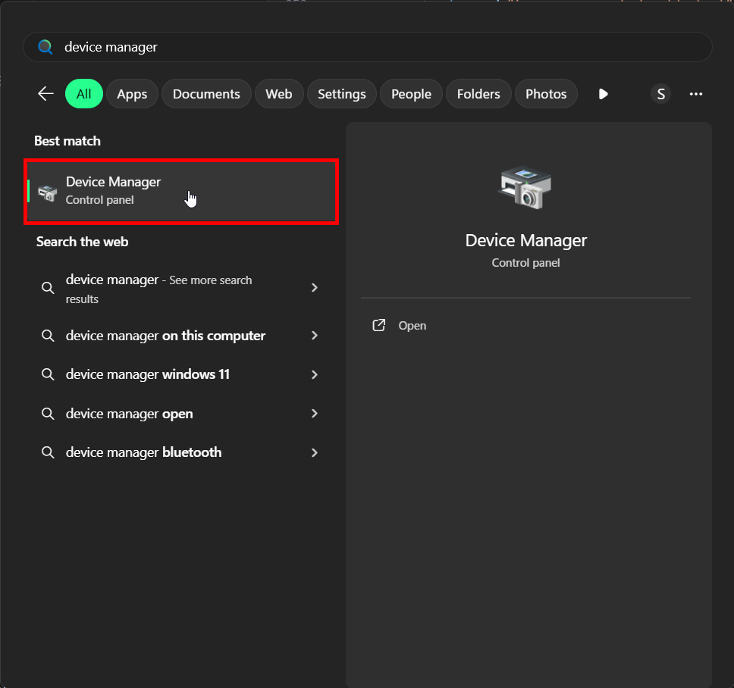Click the 'Best match' heading
Image resolution: width=734 pixels, height=688 pixels.
coord(67,141)
